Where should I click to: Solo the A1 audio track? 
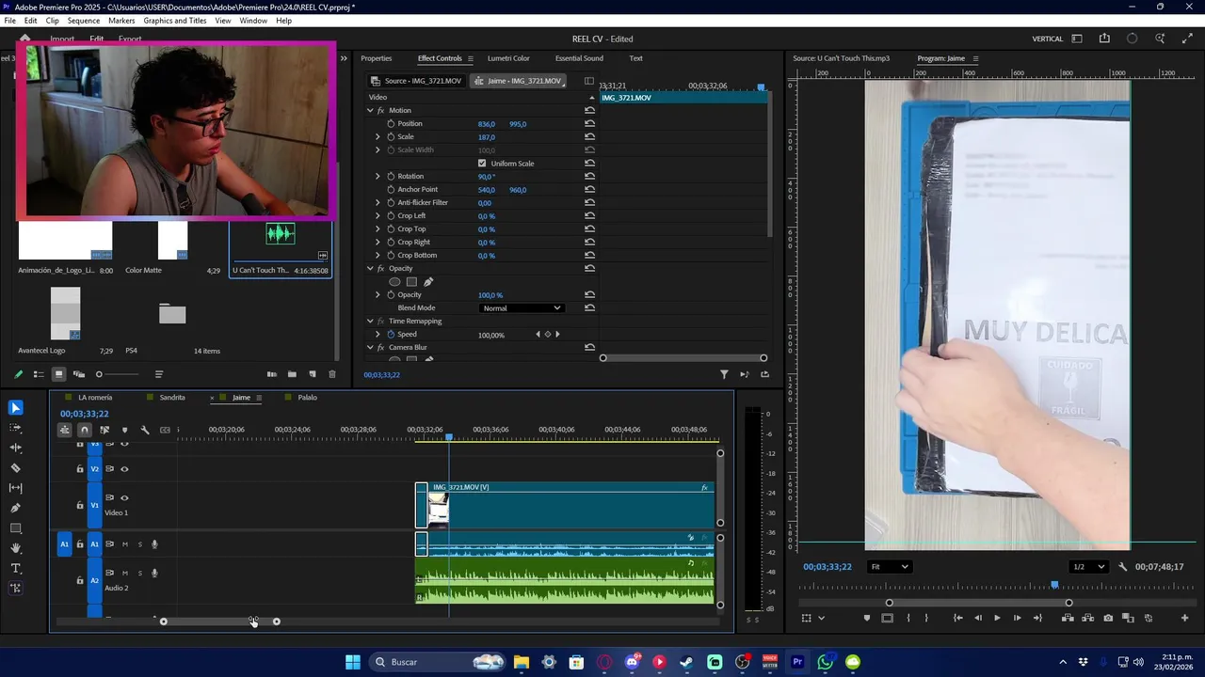pyautogui.click(x=140, y=544)
